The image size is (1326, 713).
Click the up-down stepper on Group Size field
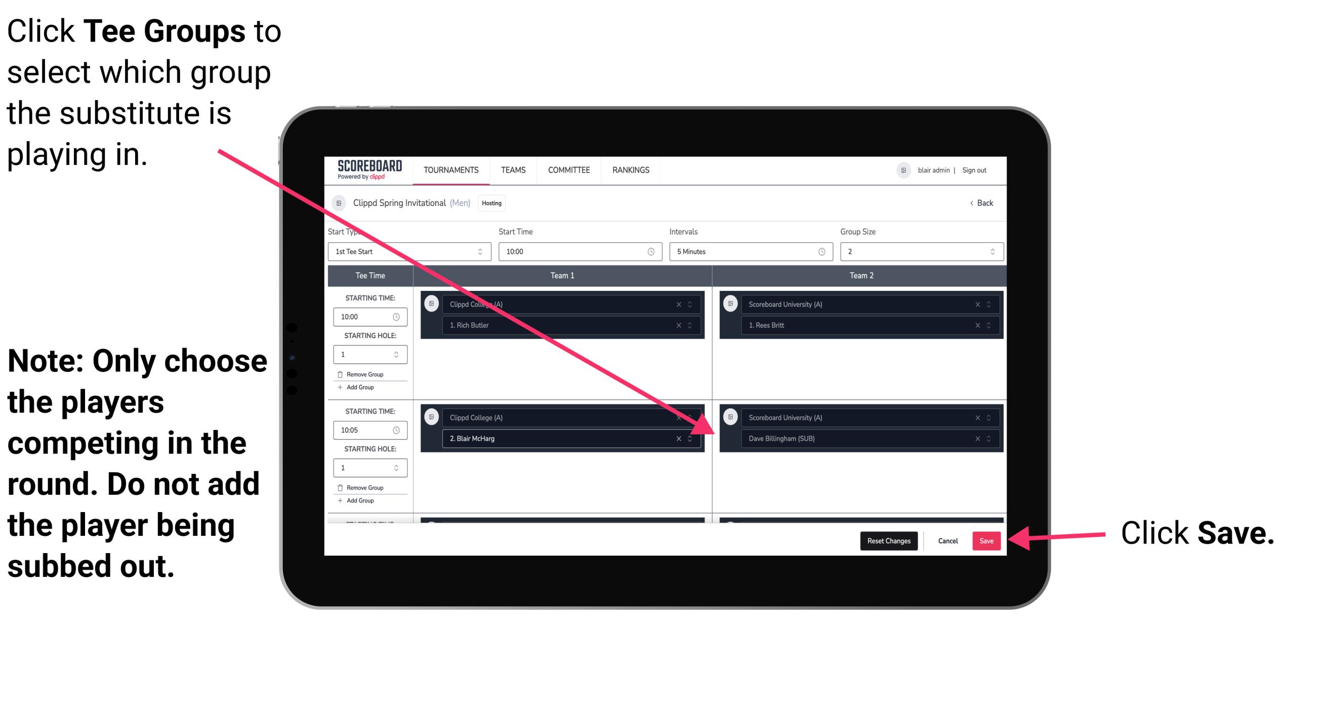(992, 254)
